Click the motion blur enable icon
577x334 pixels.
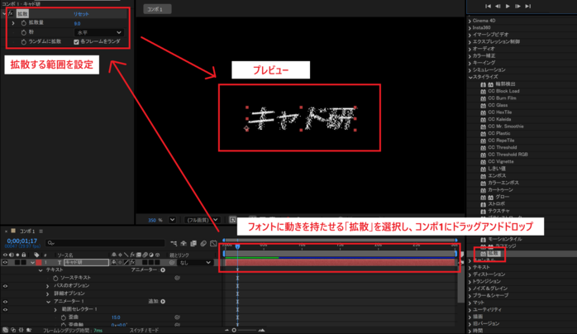tap(203, 243)
